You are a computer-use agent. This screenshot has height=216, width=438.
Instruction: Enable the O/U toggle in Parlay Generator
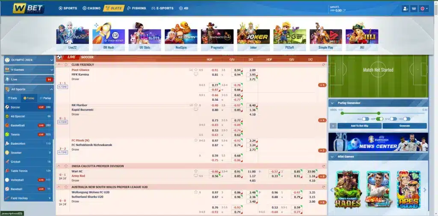[392, 119]
